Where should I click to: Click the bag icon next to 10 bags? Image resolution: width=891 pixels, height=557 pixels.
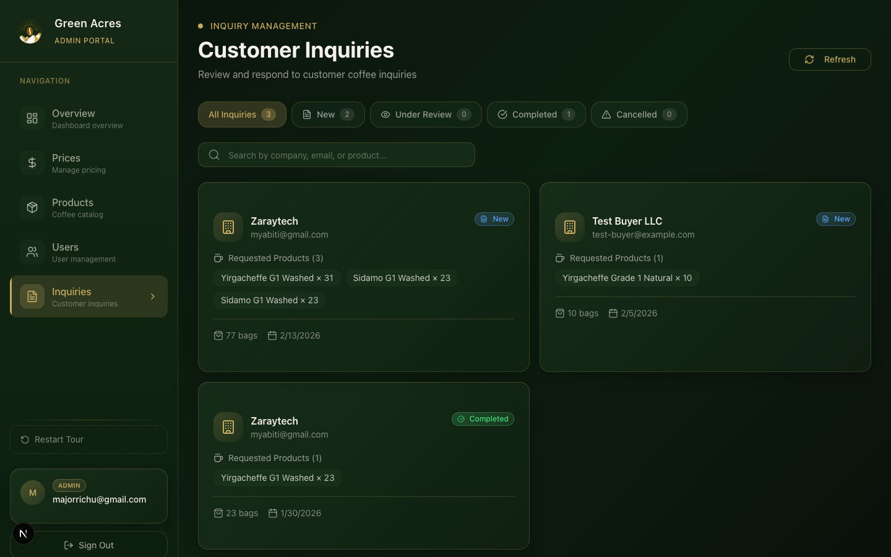[560, 313]
